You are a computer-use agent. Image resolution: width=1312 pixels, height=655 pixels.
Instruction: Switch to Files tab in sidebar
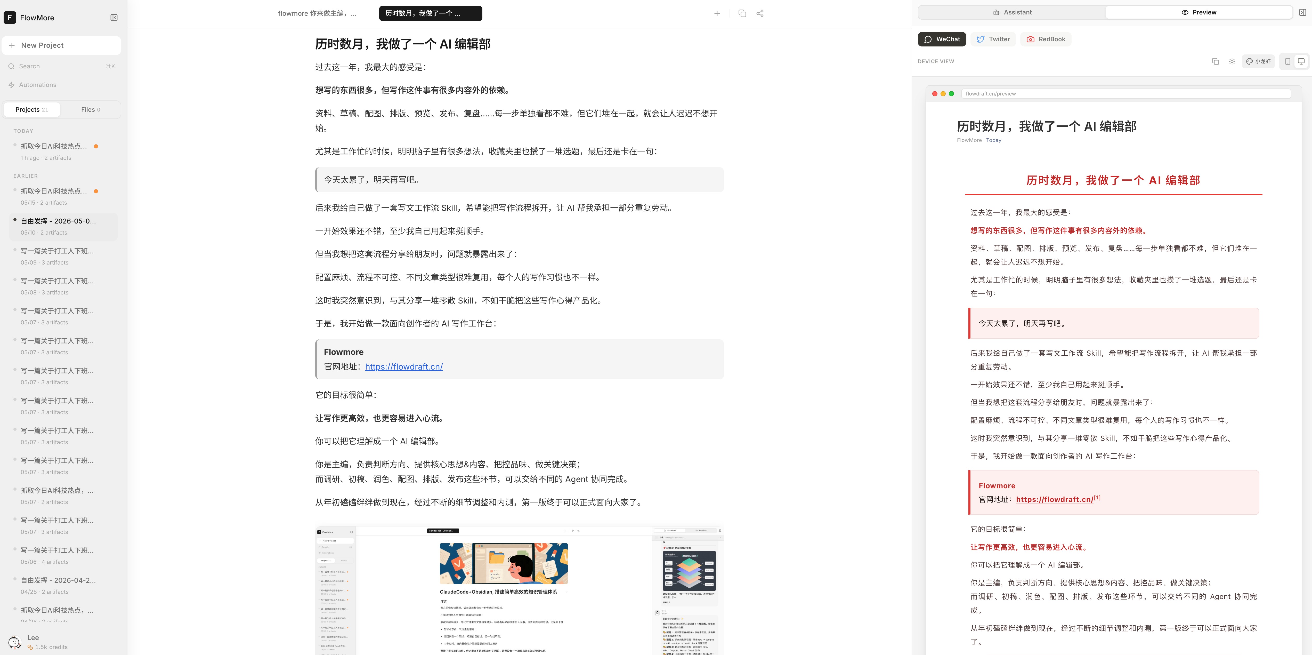click(91, 110)
